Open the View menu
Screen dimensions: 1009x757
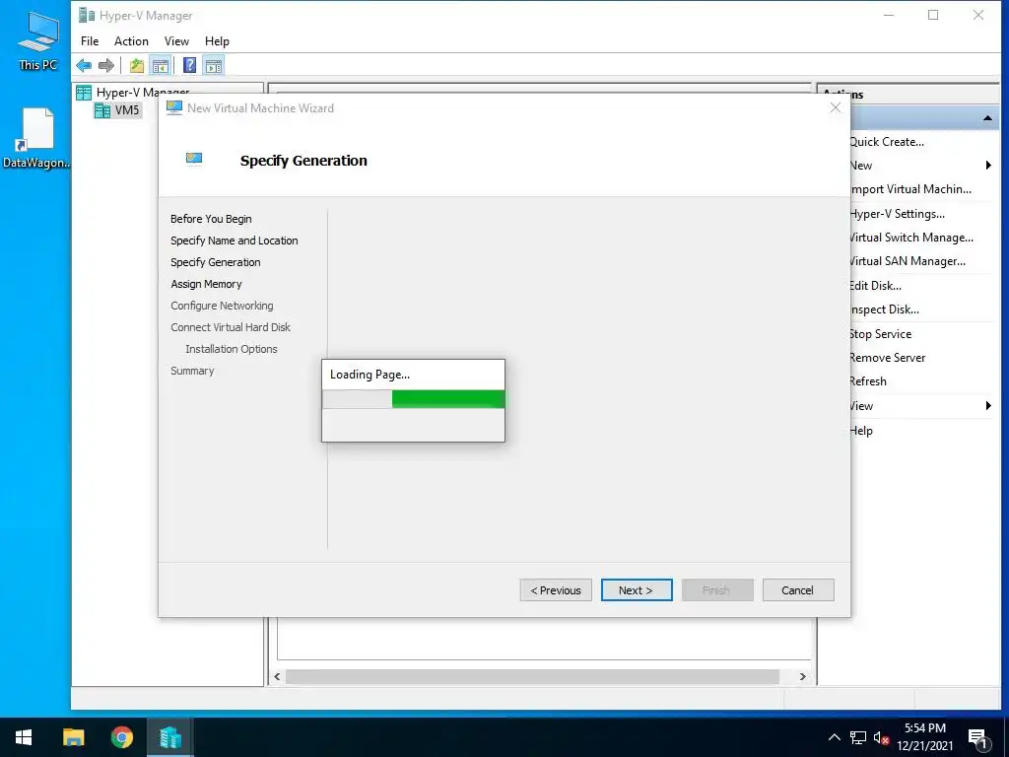pos(176,41)
